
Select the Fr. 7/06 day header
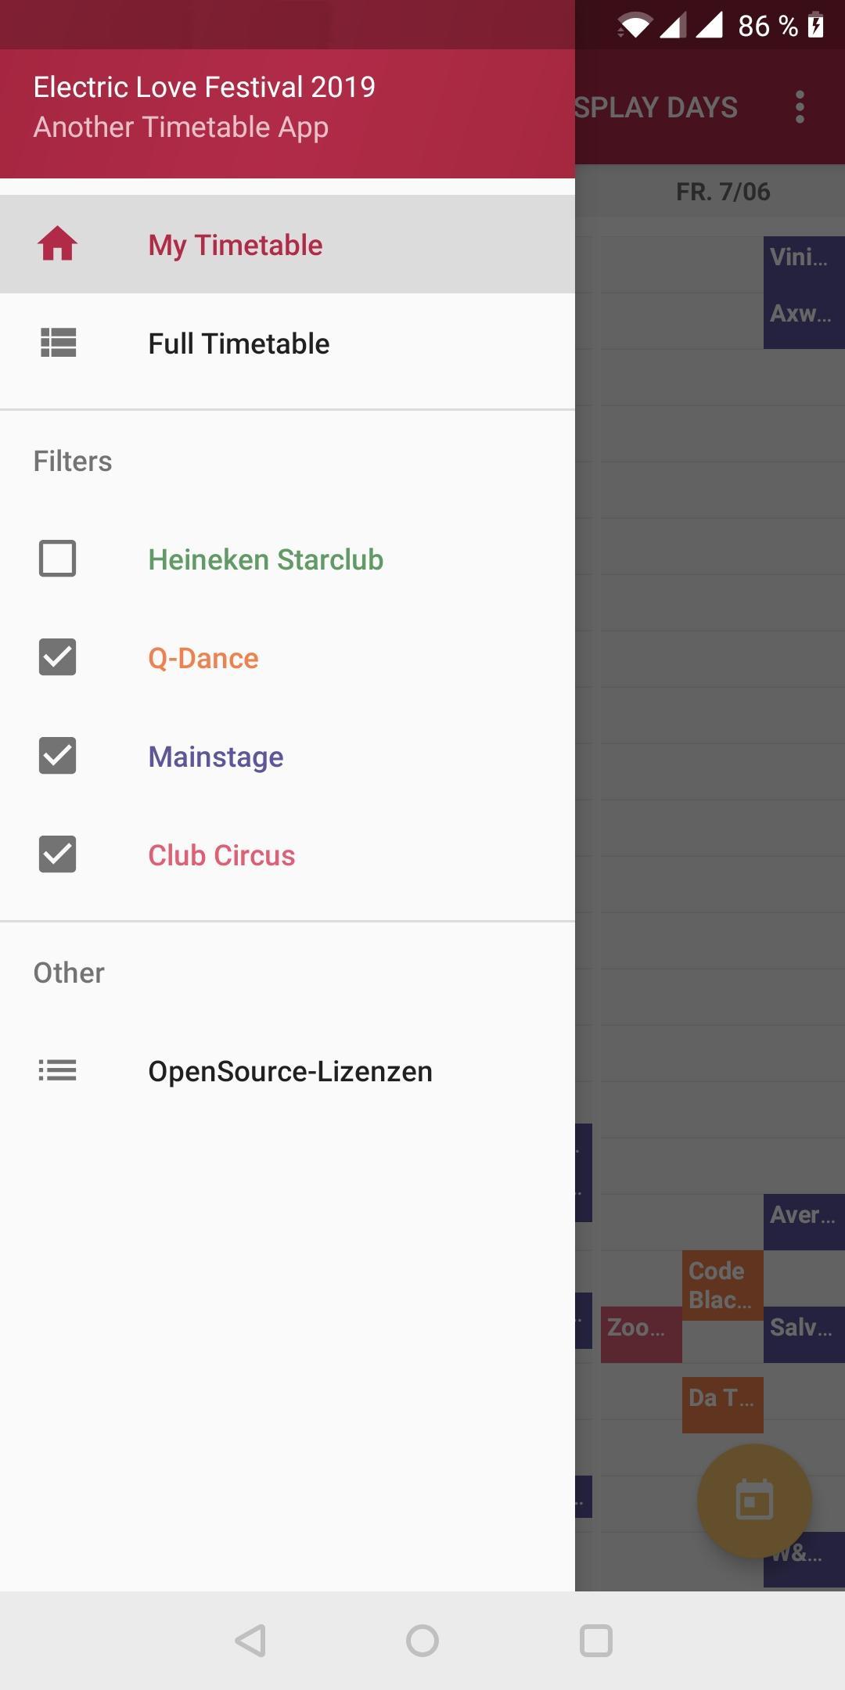click(x=722, y=192)
